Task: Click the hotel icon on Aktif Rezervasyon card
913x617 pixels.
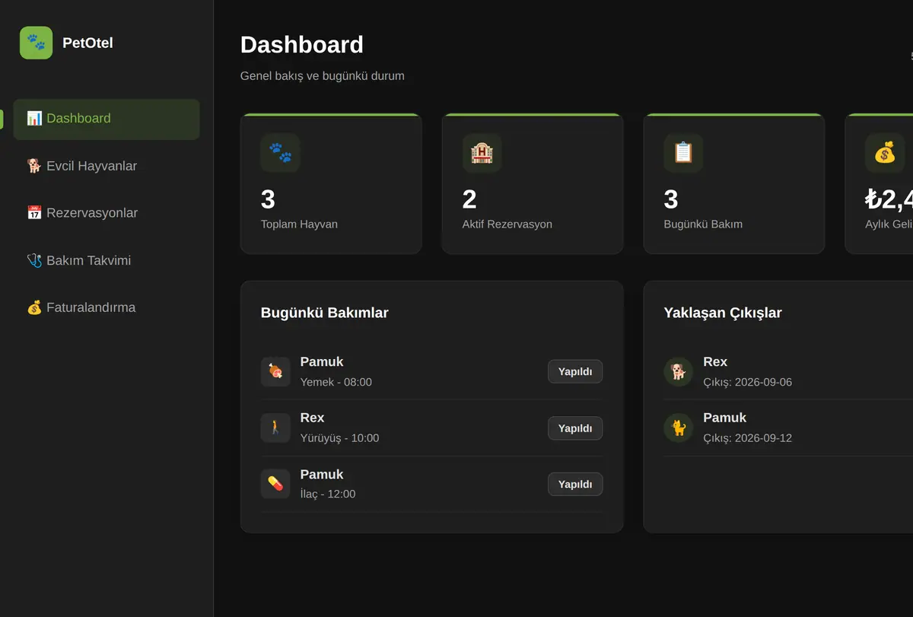Action: [x=482, y=153]
